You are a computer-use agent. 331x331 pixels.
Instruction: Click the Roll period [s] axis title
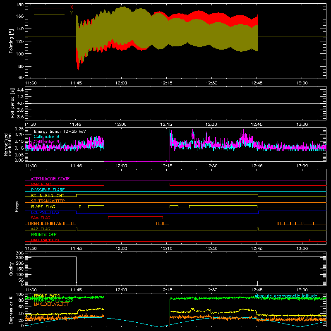point(12,103)
